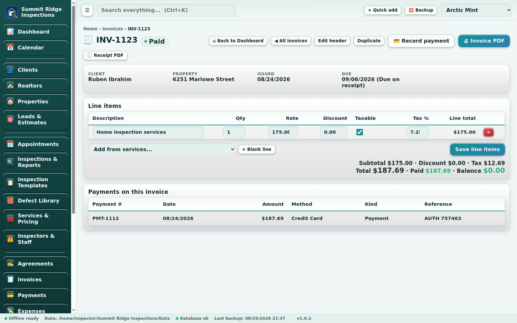Save line items

point(477,149)
